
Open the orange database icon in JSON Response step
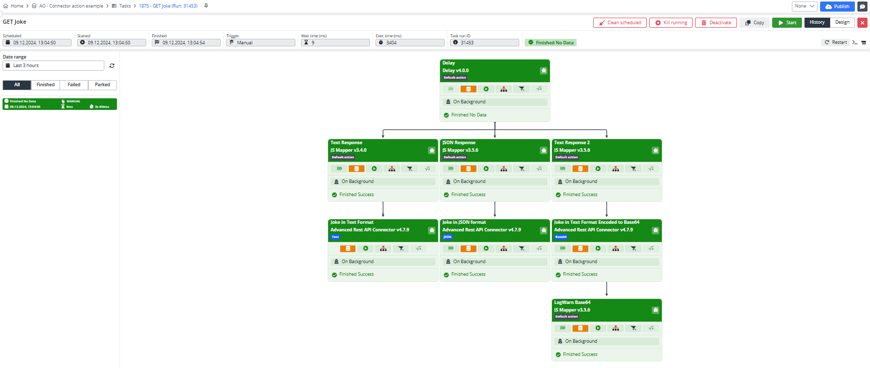(x=468, y=169)
